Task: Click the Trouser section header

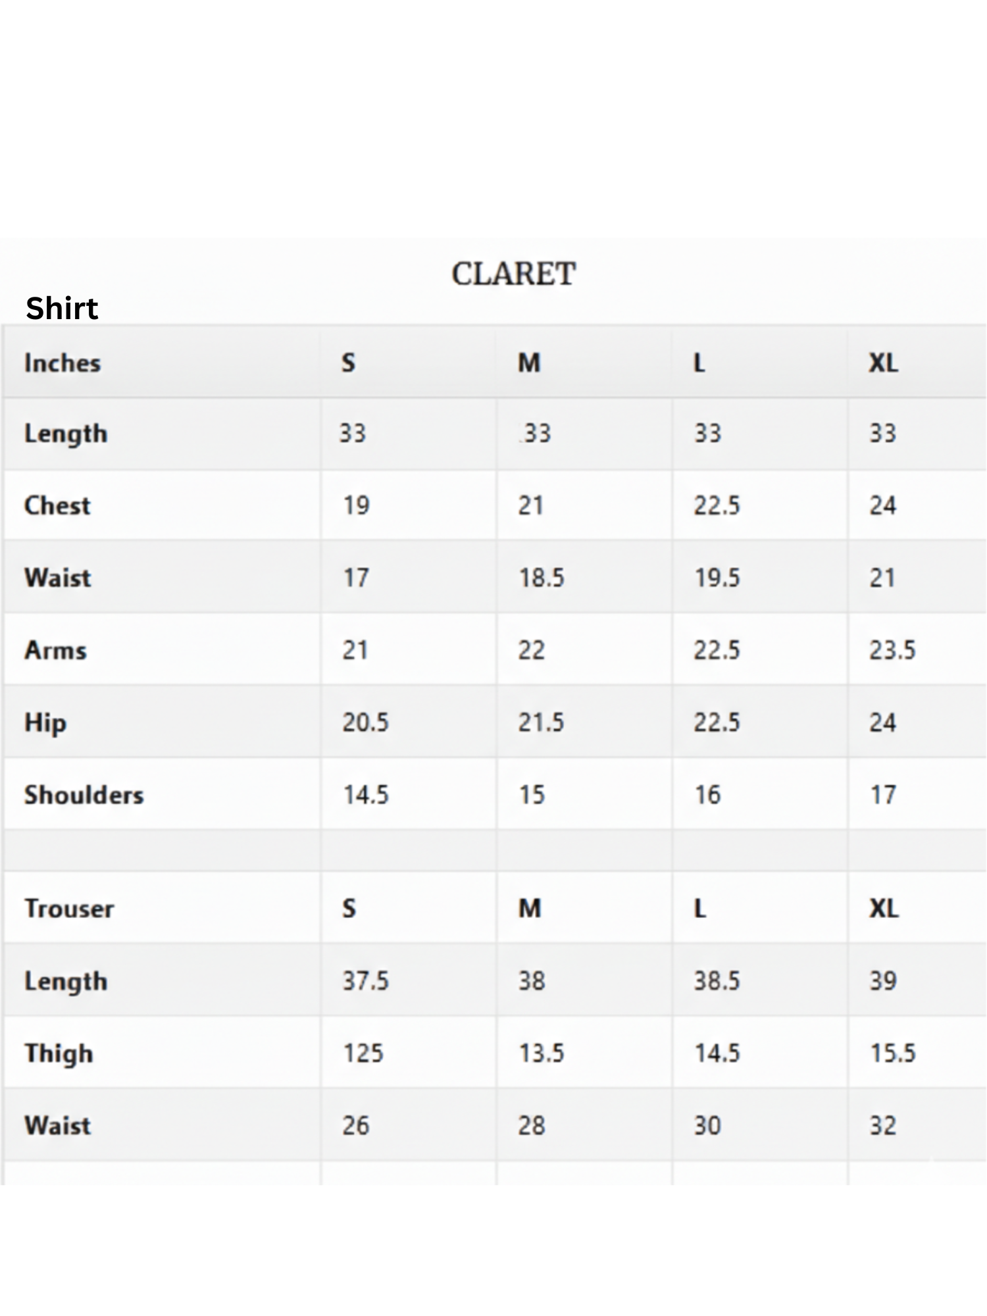Action: pos(69,909)
